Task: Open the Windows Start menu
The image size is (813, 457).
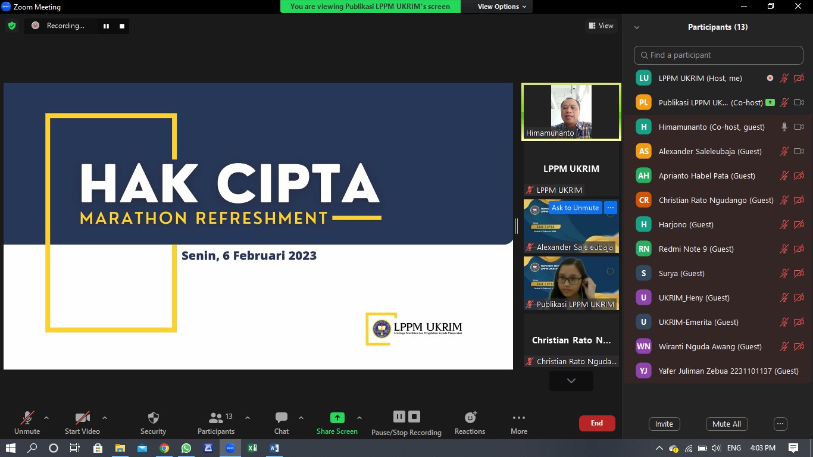Action: click(x=10, y=448)
